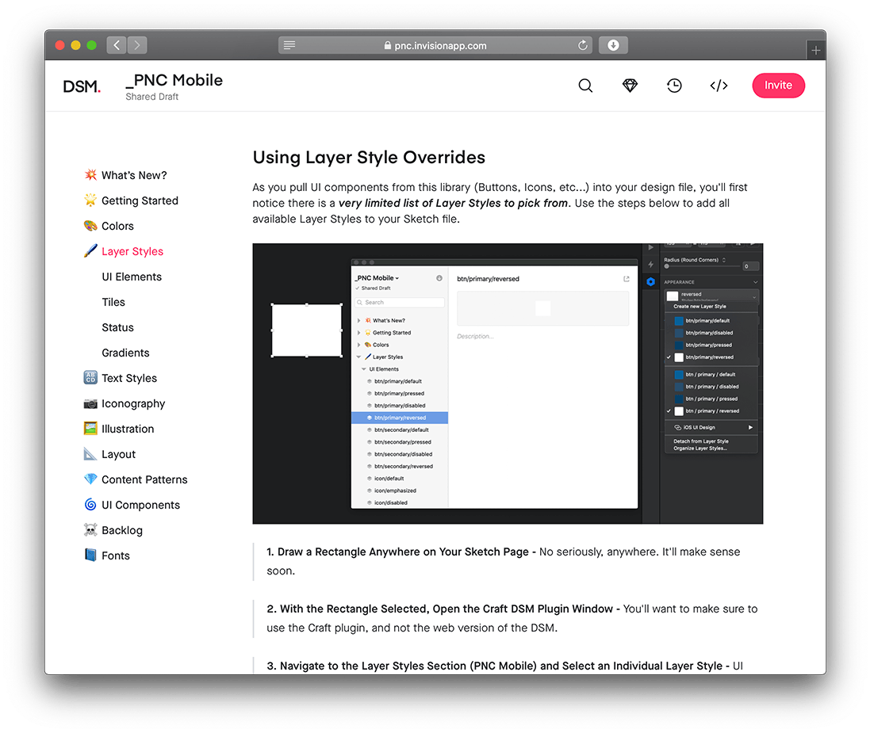Click the skull icon beside Backlog
The image size is (870, 733).
pos(90,530)
